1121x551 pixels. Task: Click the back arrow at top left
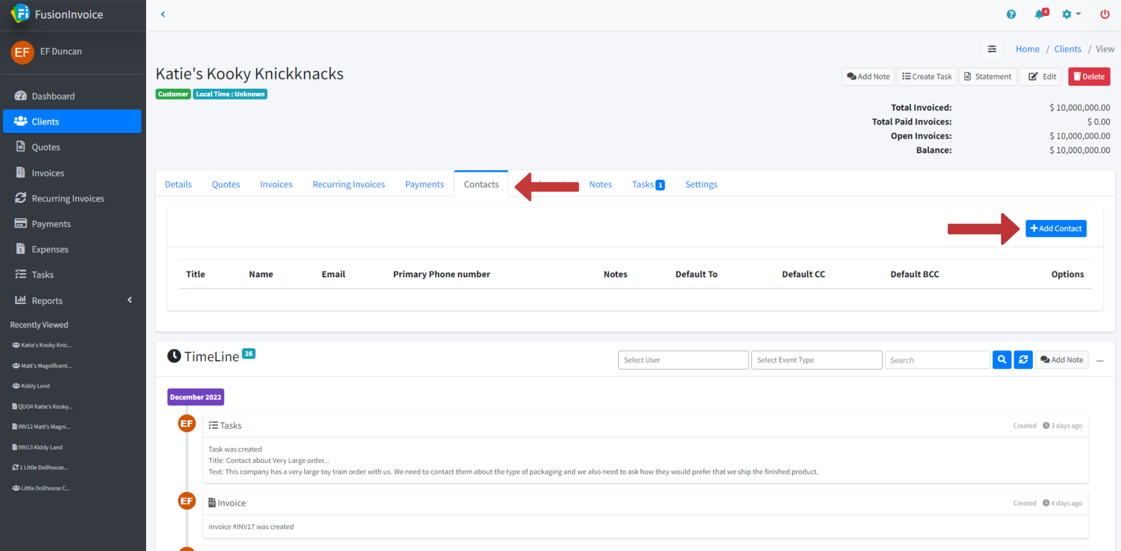[163, 14]
